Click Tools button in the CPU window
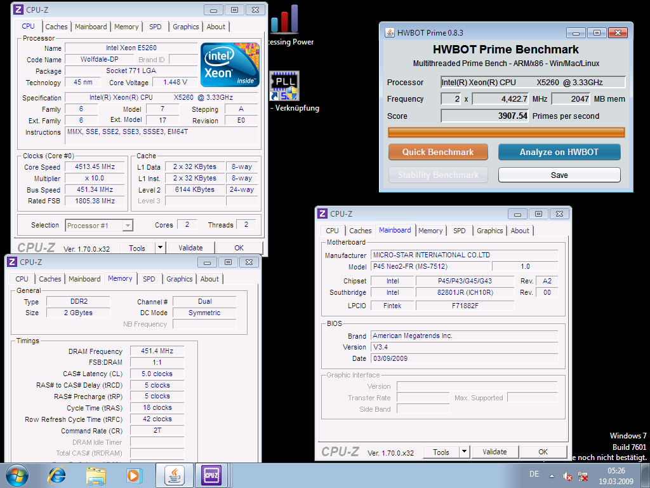This screenshot has height=488, width=650. pos(137,248)
